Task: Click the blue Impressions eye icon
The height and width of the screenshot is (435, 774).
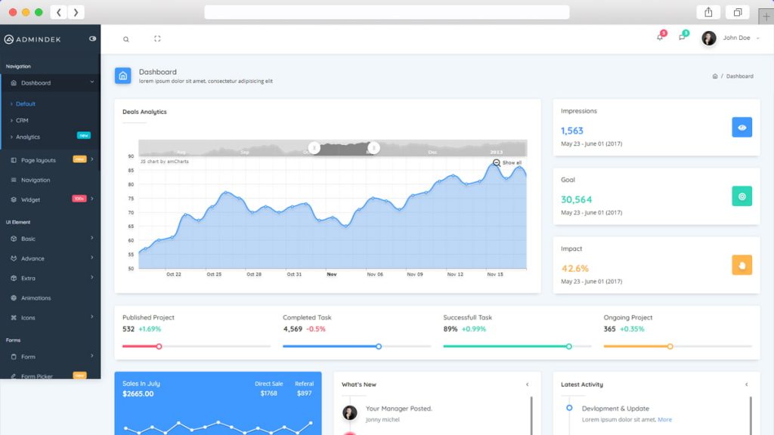Action: (741, 127)
